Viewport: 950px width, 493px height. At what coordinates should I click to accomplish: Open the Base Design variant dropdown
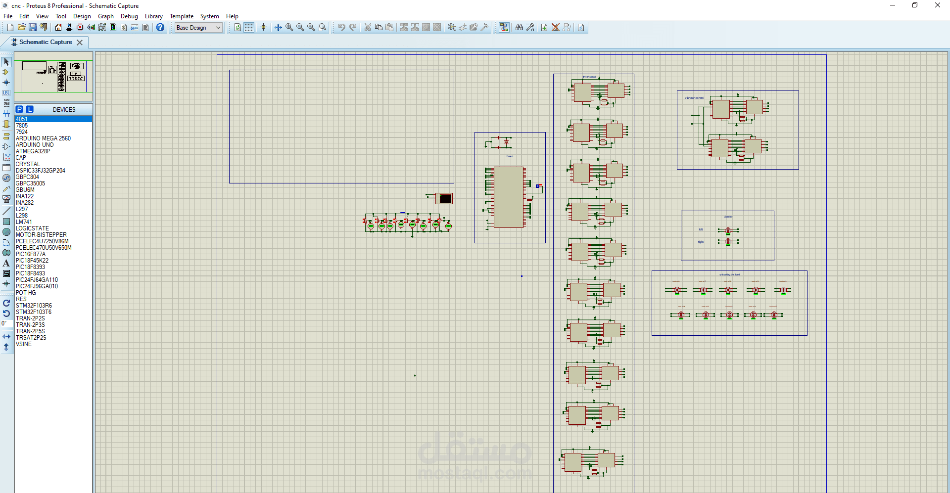198,28
